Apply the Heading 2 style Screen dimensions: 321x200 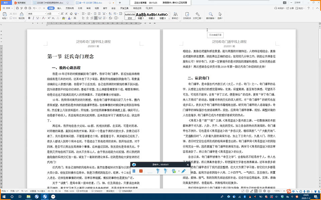pos(152,16)
